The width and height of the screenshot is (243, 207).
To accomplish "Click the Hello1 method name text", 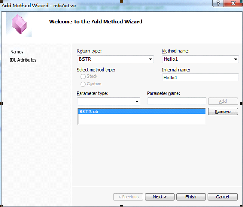I will [171, 59].
